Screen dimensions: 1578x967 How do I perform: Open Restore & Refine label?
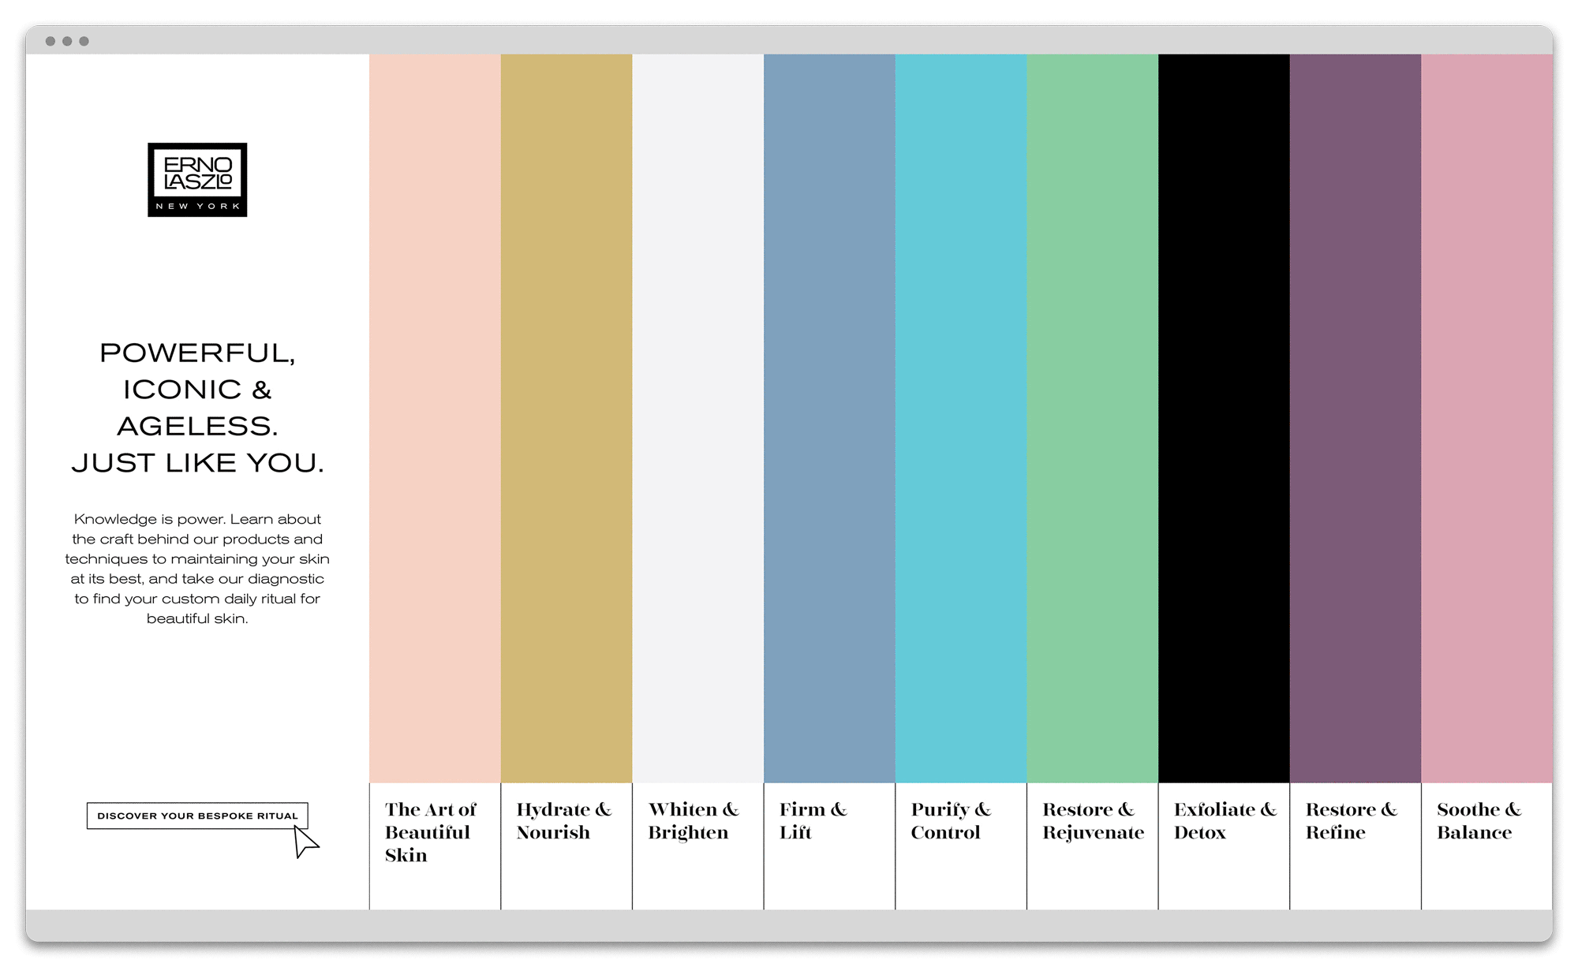1351,820
